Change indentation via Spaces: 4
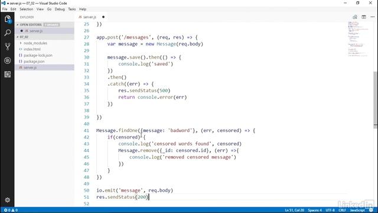This screenshot has height=213, width=378. click(315, 210)
